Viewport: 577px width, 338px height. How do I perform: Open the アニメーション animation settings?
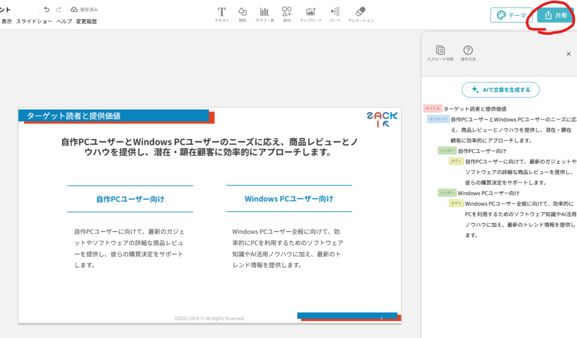(361, 14)
